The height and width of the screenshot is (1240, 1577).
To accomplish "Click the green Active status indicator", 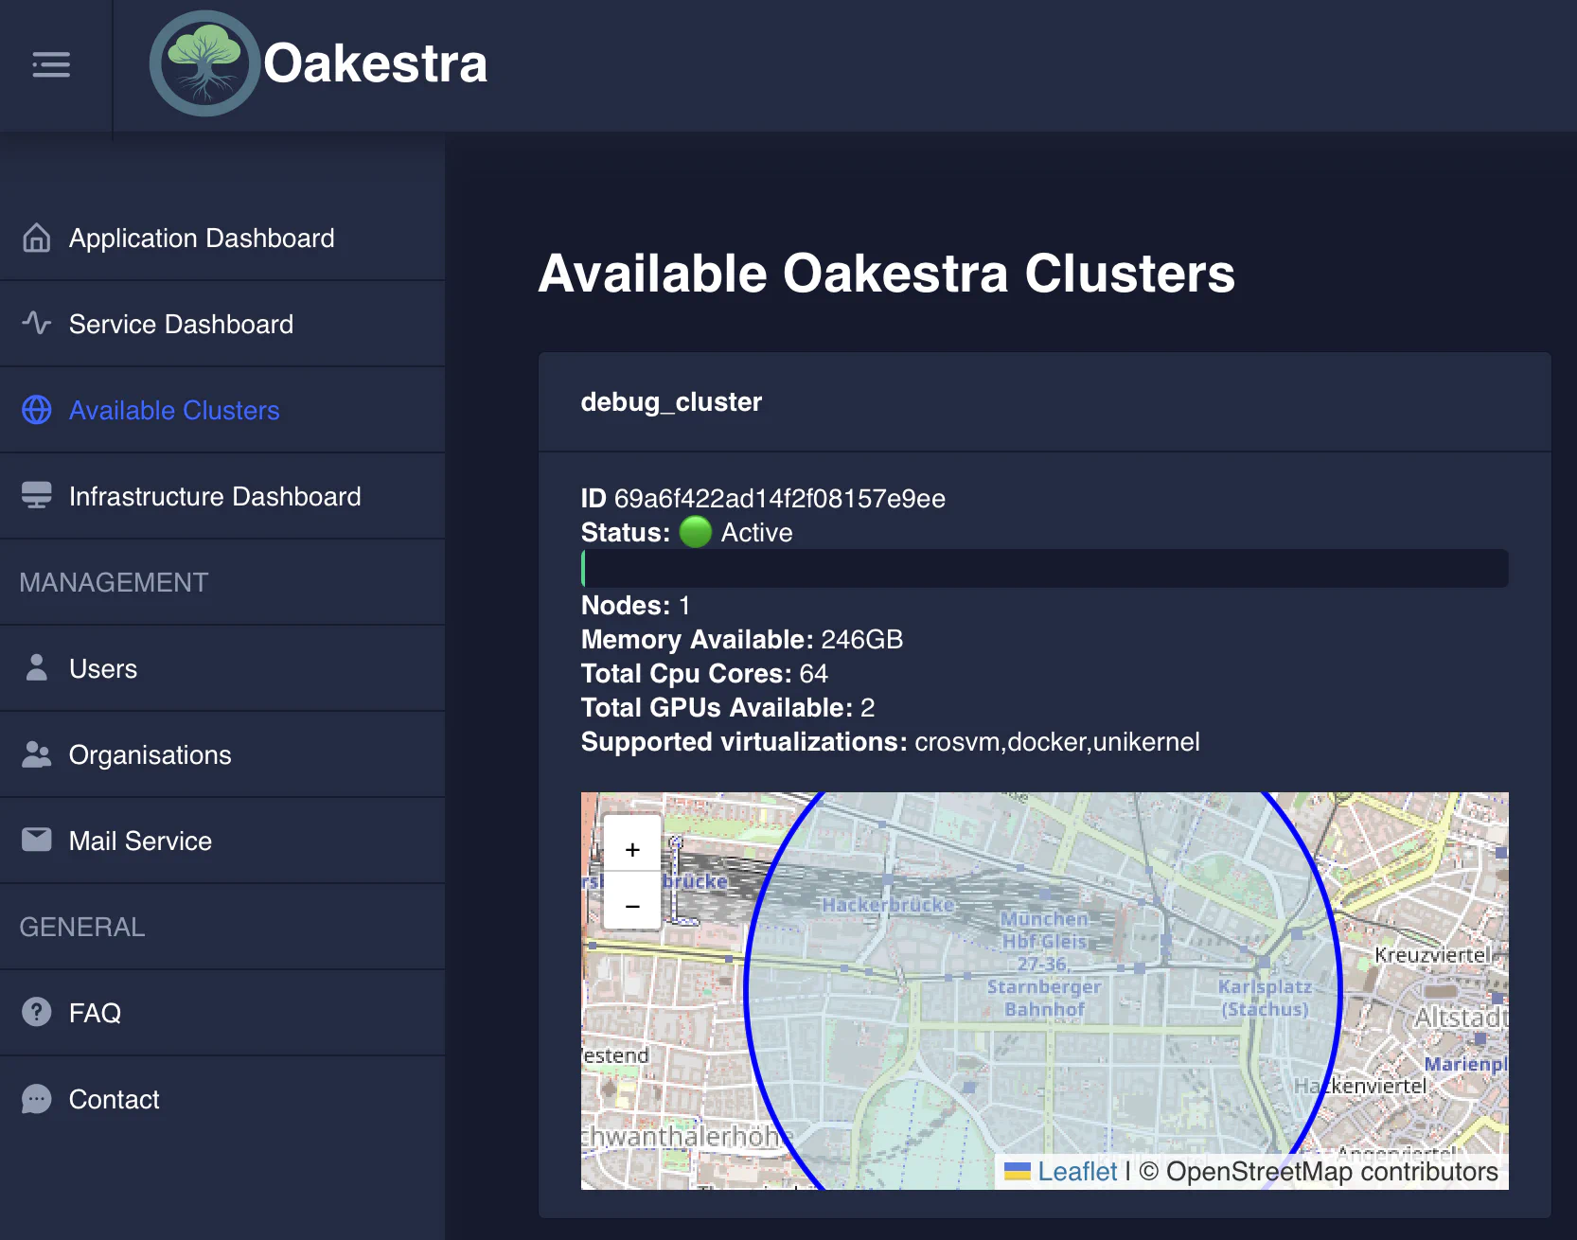I will pyautogui.click(x=696, y=532).
